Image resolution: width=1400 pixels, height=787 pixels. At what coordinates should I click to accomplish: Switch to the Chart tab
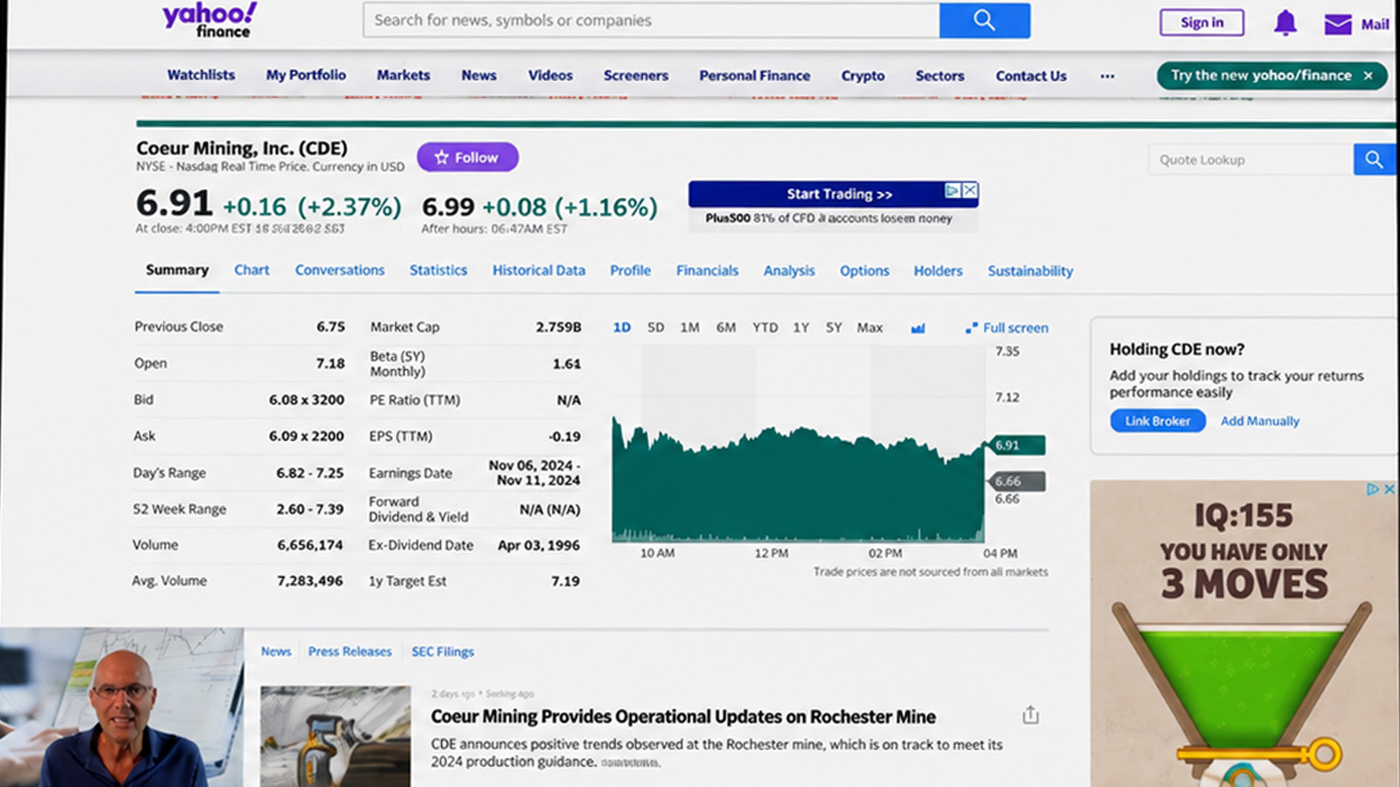[252, 270]
